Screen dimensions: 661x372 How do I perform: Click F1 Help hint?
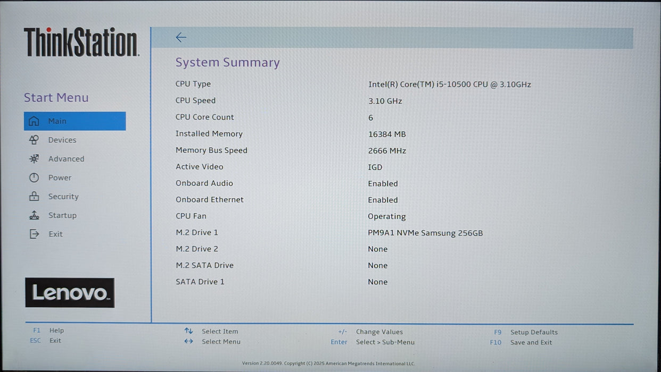pyautogui.click(x=48, y=331)
